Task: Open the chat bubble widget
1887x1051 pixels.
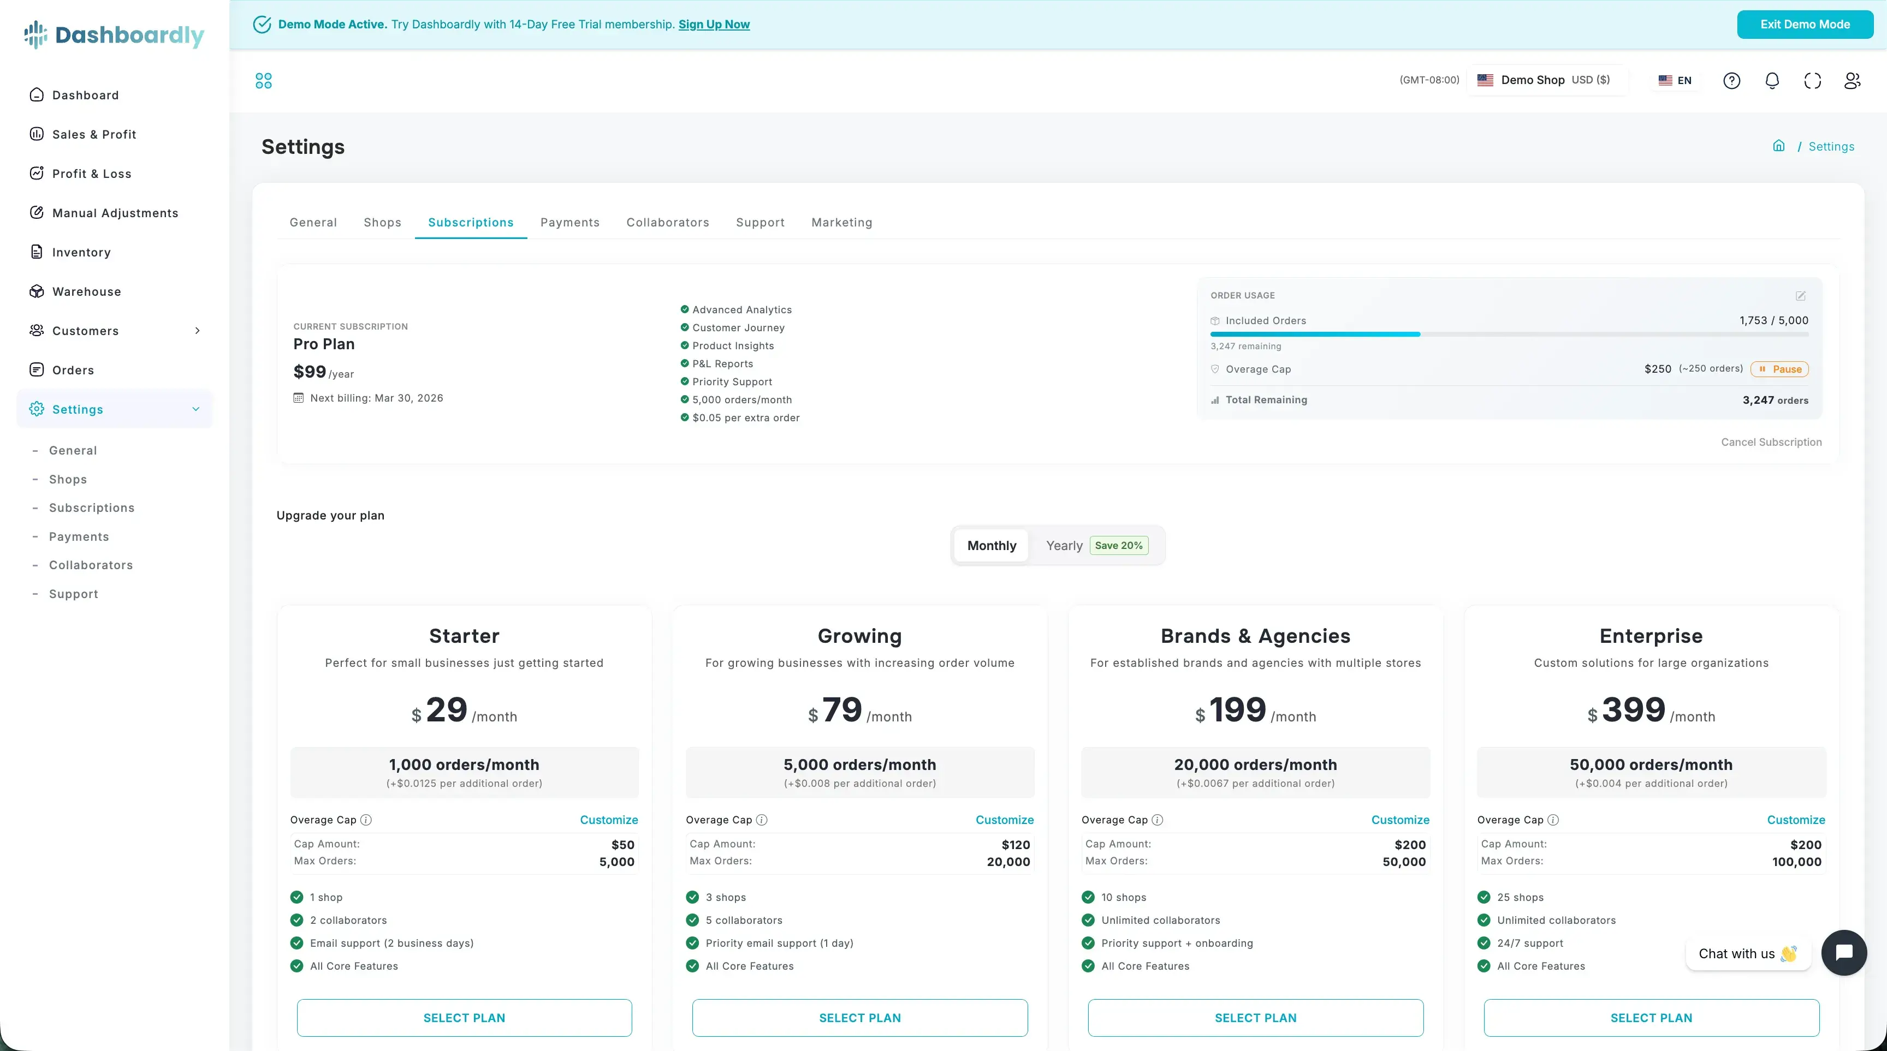Action: point(1844,952)
